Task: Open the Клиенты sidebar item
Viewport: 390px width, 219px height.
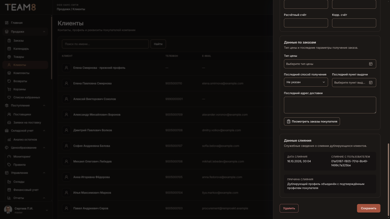Action: 25,65
